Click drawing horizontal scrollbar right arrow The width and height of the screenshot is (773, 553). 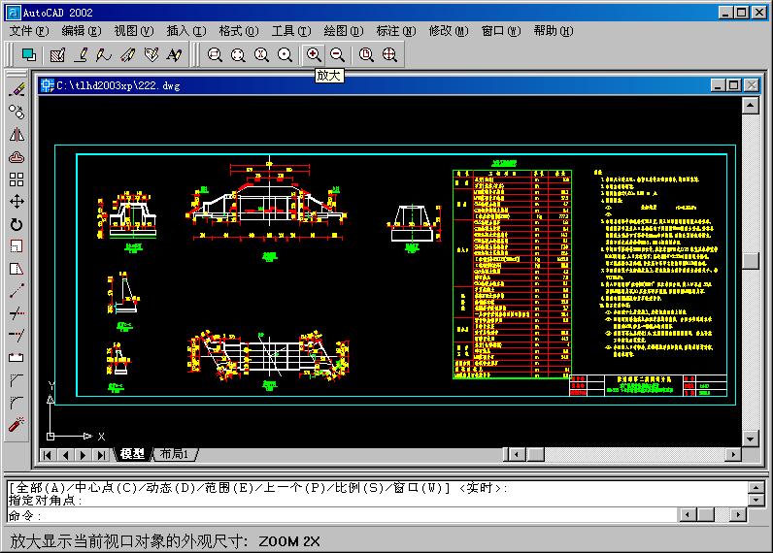(733, 454)
